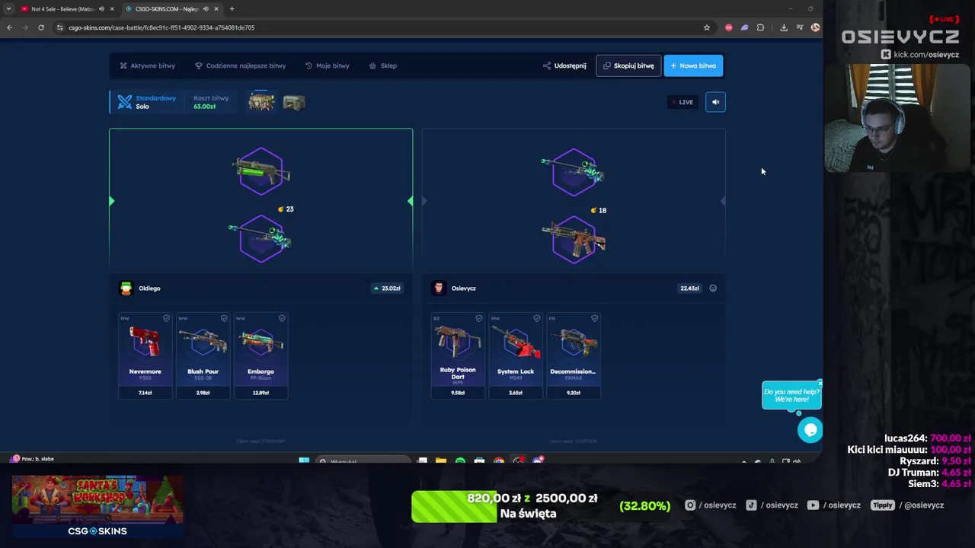Open the Embargo PP-Bizon card
The height and width of the screenshot is (548, 975).
[x=261, y=355]
